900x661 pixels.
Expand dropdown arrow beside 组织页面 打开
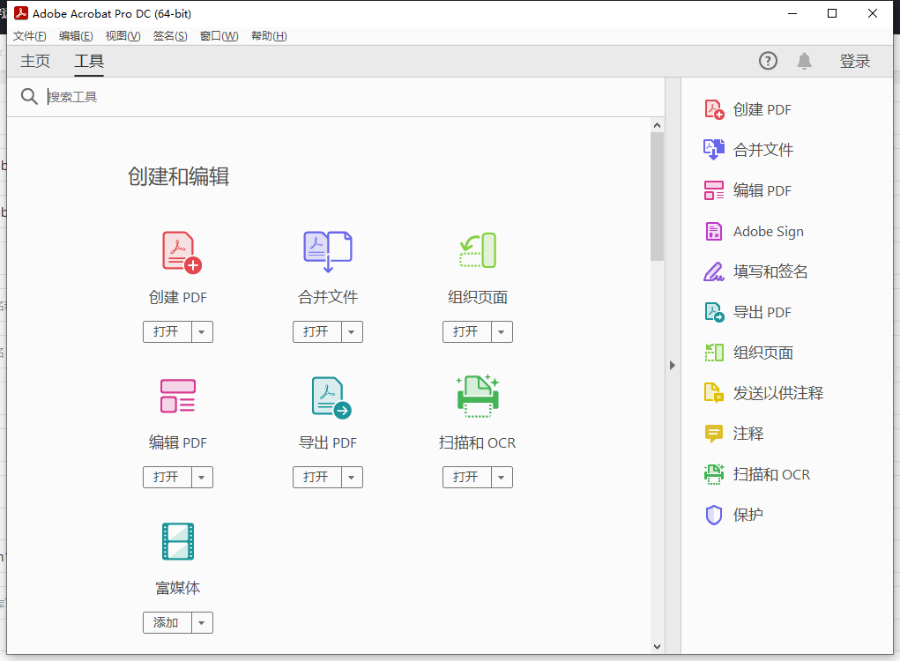click(502, 331)
